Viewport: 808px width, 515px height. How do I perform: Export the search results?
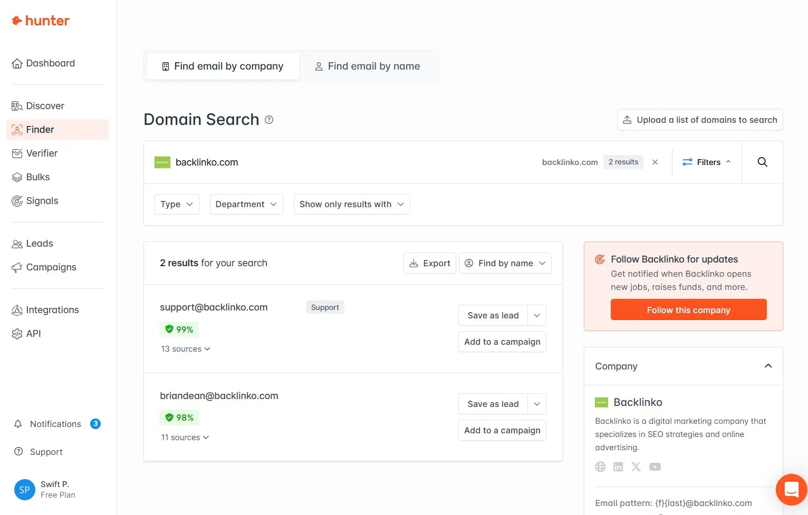[x=430, y=263]
